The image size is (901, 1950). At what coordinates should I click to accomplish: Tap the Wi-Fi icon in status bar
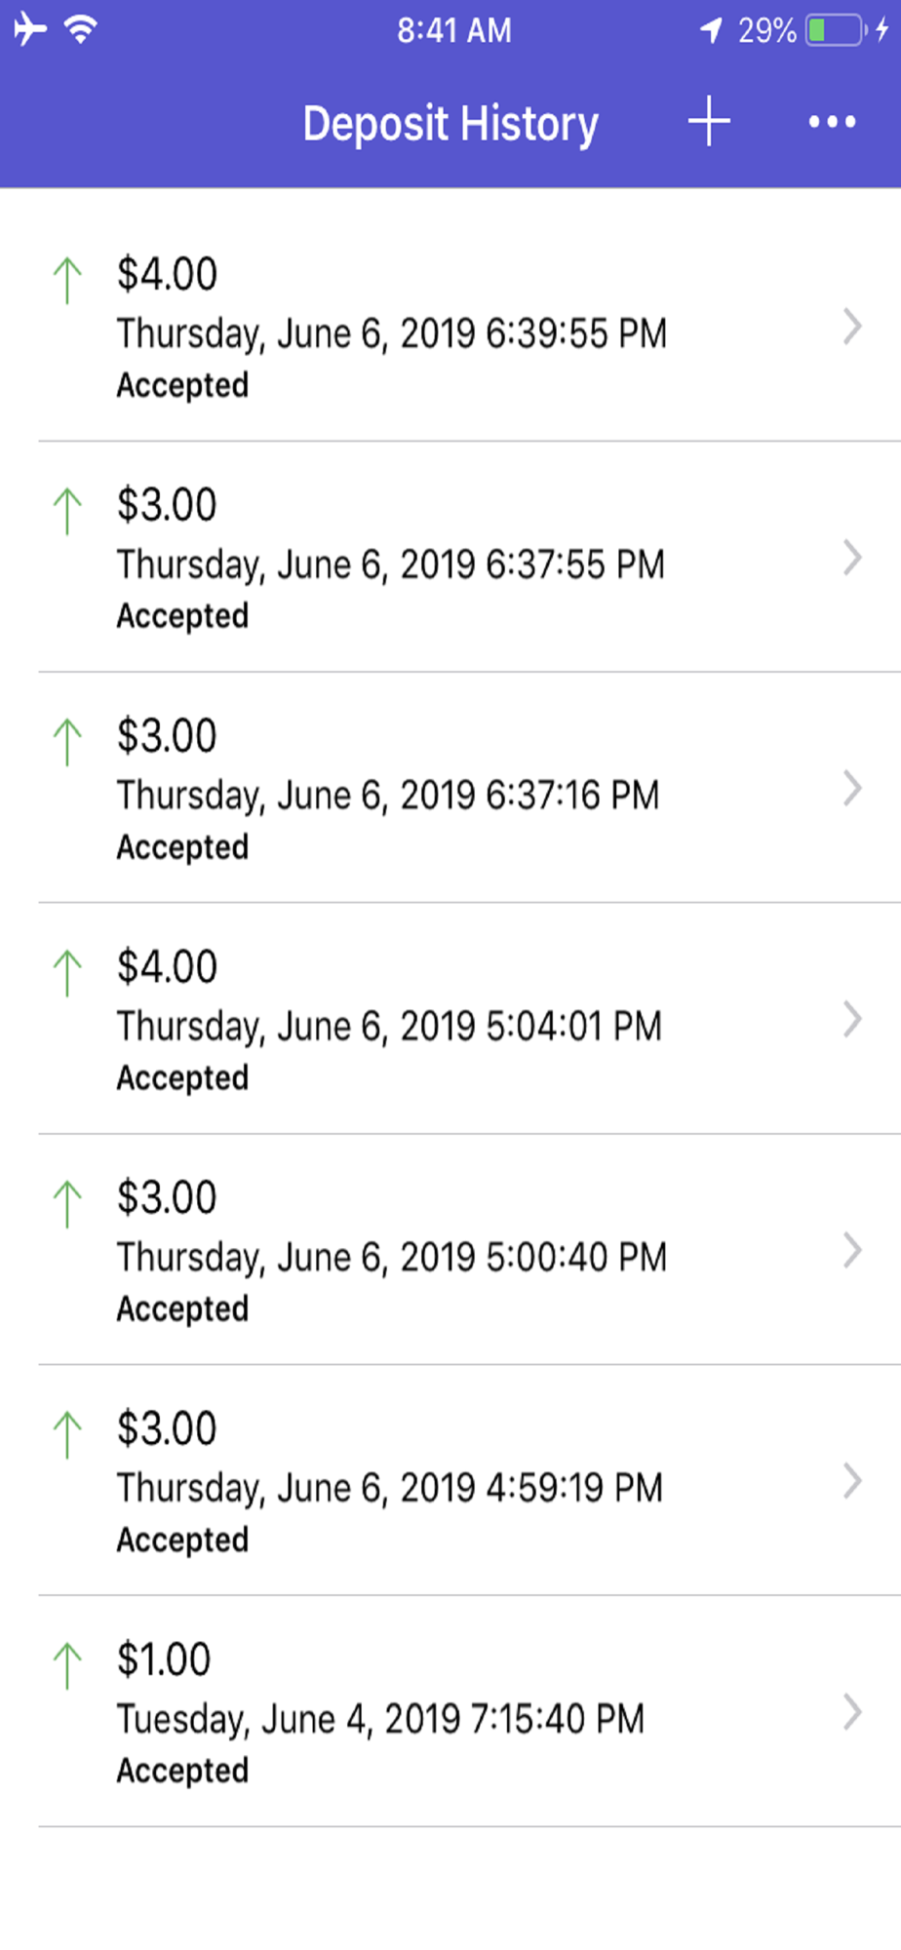[x=80, y=30]
